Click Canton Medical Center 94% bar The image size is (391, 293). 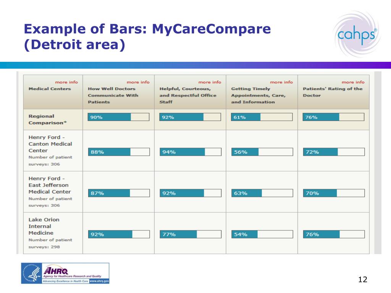[x=191, y=152]
